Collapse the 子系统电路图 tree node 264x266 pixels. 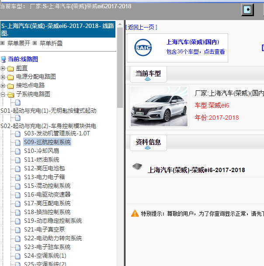(x=3, y=94)
